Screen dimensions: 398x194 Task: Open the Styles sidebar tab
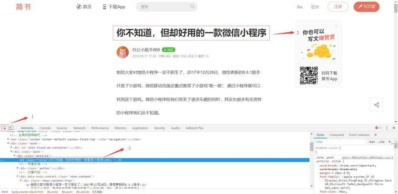click(320, 135)
